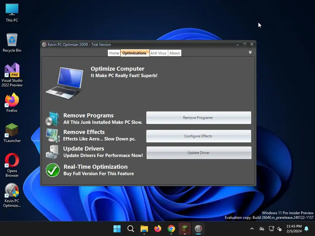The image size is (315, 236).
Task: Click the green checkmark Real-Time Optimization icon
Action: click(53, 170)
